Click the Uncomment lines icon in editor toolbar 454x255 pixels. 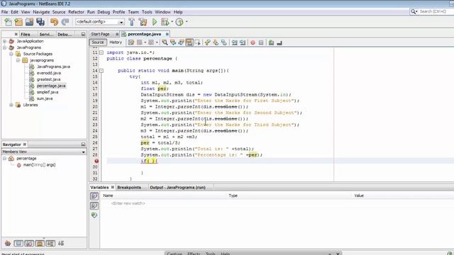[279, 42]
